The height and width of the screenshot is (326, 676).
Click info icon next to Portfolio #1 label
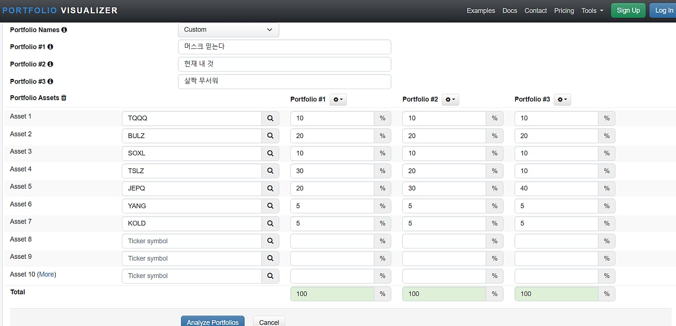click(50, 47)
